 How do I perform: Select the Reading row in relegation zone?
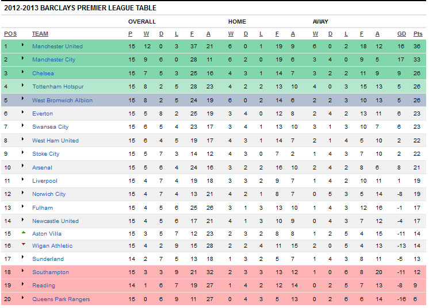[x=213, y=286]
